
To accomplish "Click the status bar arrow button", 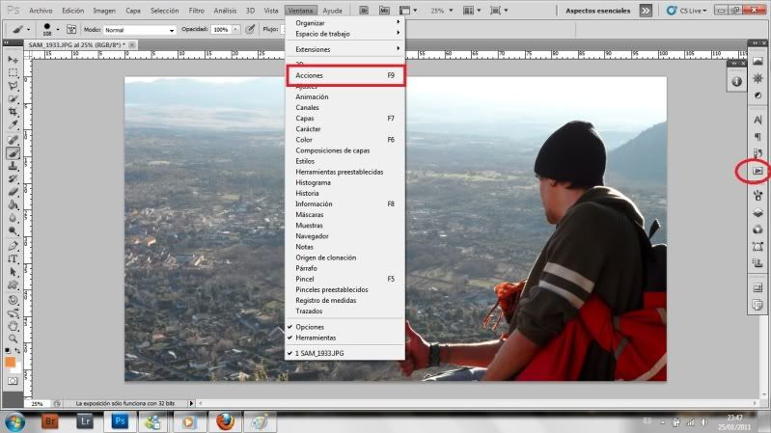I will 191,403.
